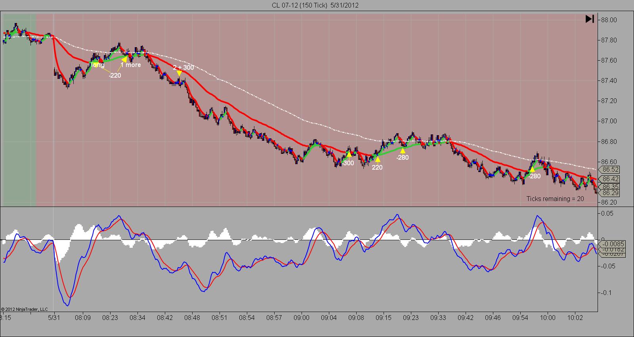The width and height of the screenshot is (634, 337).
Task: Click the 08:57 time axis label
Action: (x=274, y=318)
